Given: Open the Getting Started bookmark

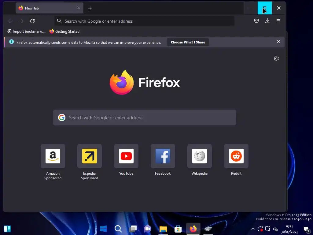Looking at the screenshot, I should click(64, 32).
